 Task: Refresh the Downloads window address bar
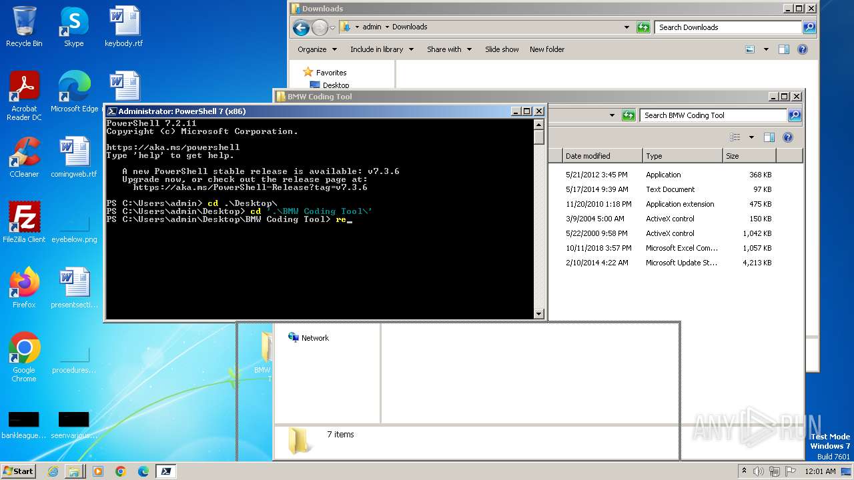(643, 27)
